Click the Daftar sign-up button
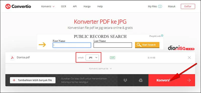 188,6
